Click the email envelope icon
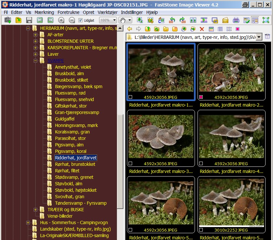273x240 pixels. (225, 20)
